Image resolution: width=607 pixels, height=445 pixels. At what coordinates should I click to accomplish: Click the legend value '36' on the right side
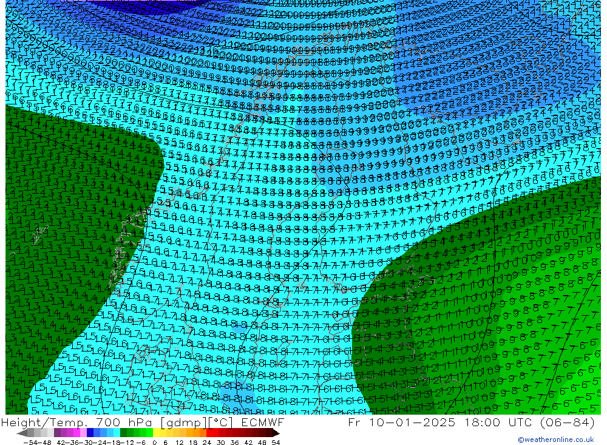pos(234,443)
